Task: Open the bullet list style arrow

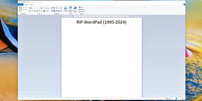Action: point(58,8)
